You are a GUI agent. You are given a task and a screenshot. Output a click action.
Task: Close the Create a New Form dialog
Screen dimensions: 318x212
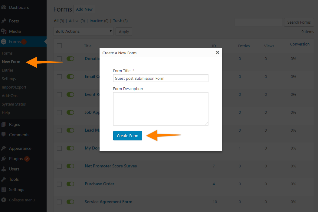[218, 52]
